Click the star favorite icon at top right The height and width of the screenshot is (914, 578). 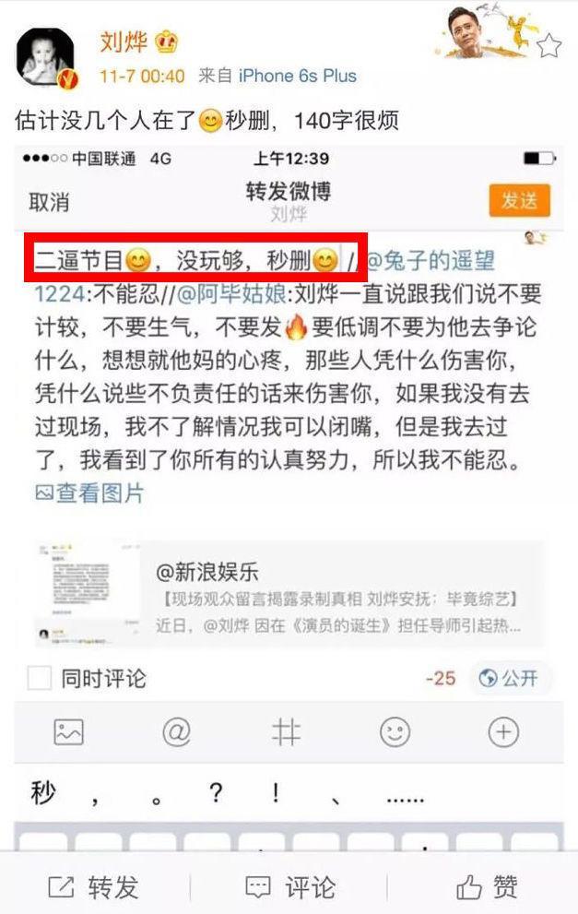pyautogui.click(x=549, y=45)
